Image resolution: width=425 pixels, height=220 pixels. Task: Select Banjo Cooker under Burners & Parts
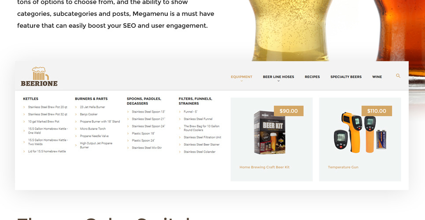(89, 114)
